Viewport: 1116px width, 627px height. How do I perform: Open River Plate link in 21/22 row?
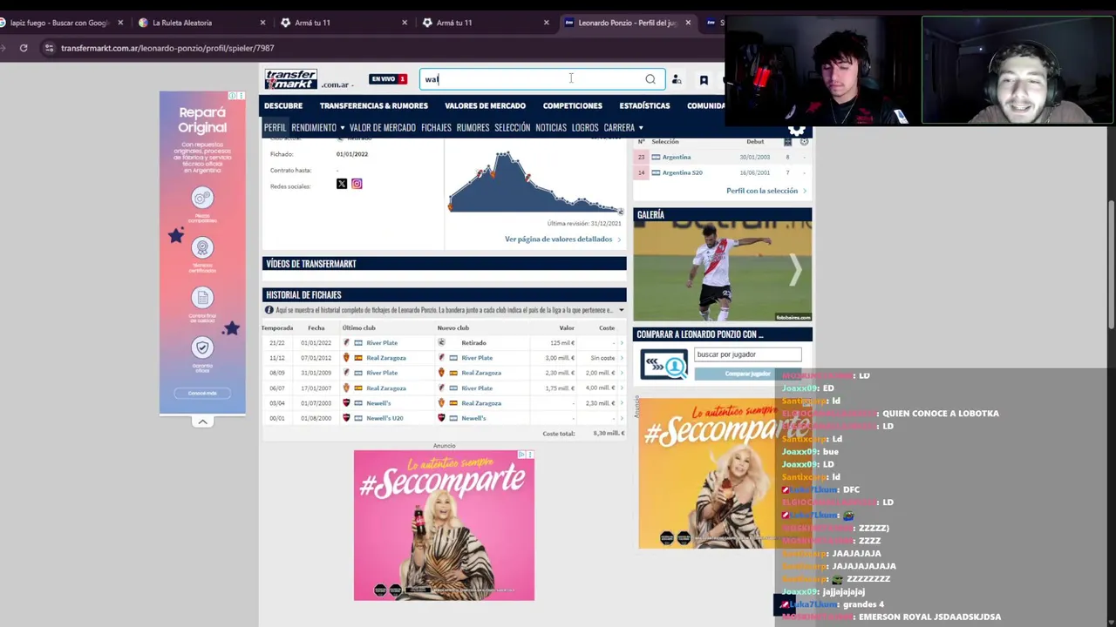tap(382, 343)
